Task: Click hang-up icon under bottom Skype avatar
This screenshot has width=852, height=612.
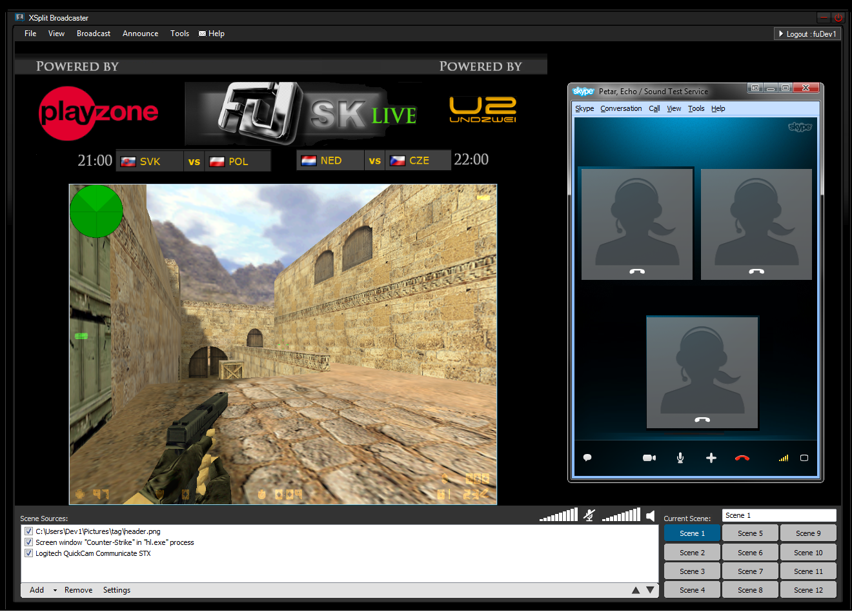Action: click(702, 420)
